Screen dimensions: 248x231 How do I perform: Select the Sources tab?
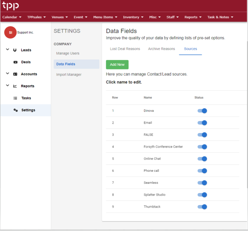tap(191, 49)
